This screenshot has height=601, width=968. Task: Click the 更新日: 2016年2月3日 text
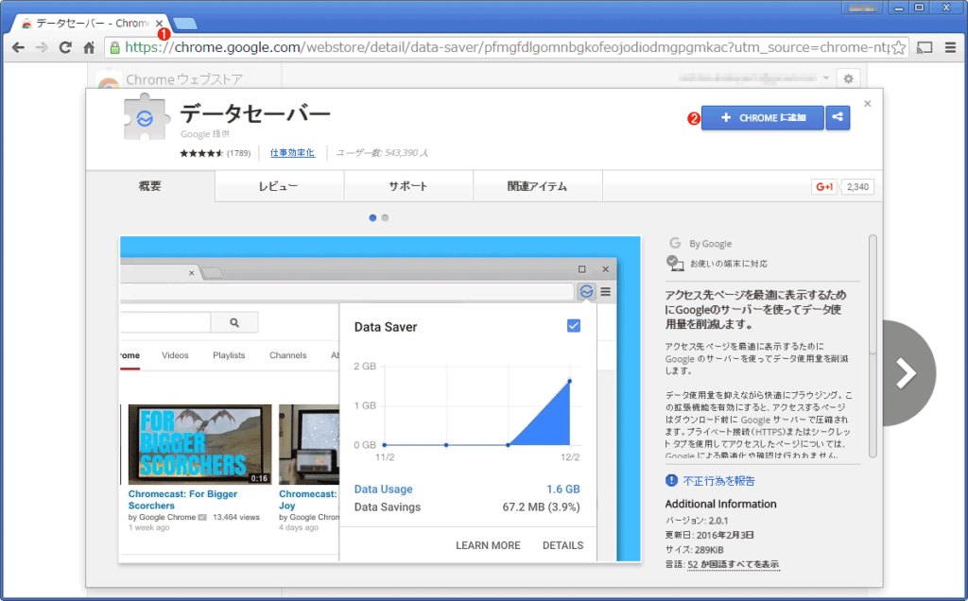tap(709, 535)
